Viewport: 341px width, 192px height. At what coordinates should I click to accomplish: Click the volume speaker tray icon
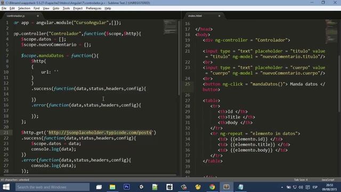301,187
